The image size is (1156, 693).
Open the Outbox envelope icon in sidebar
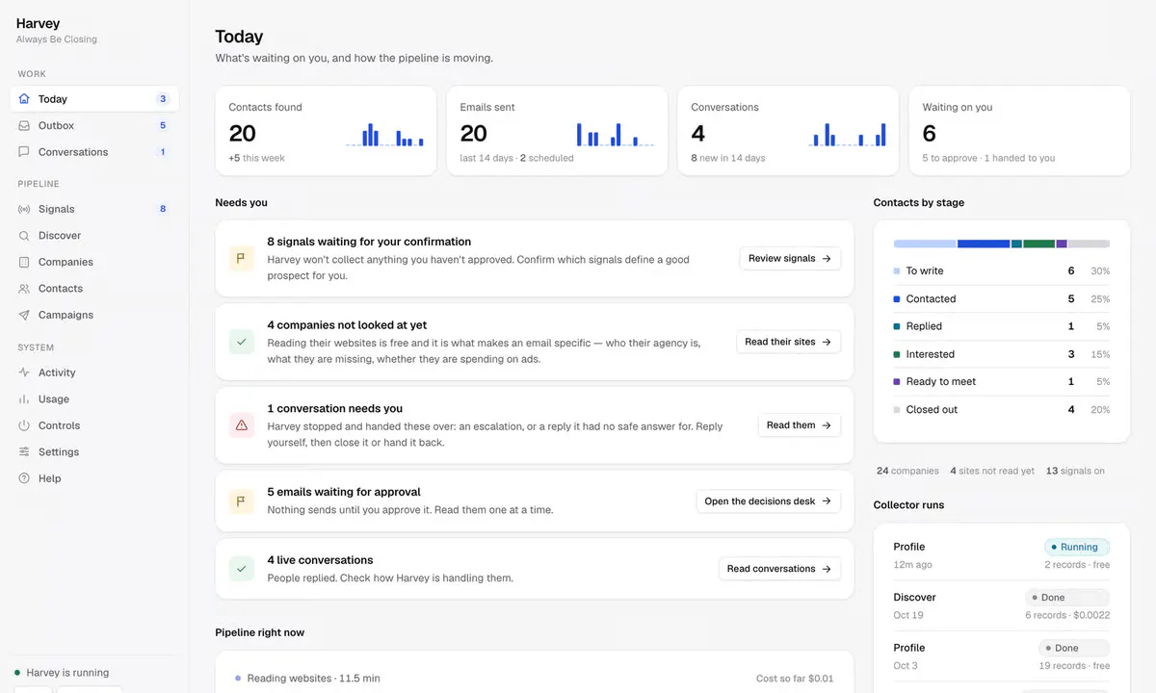click(24, 125)
